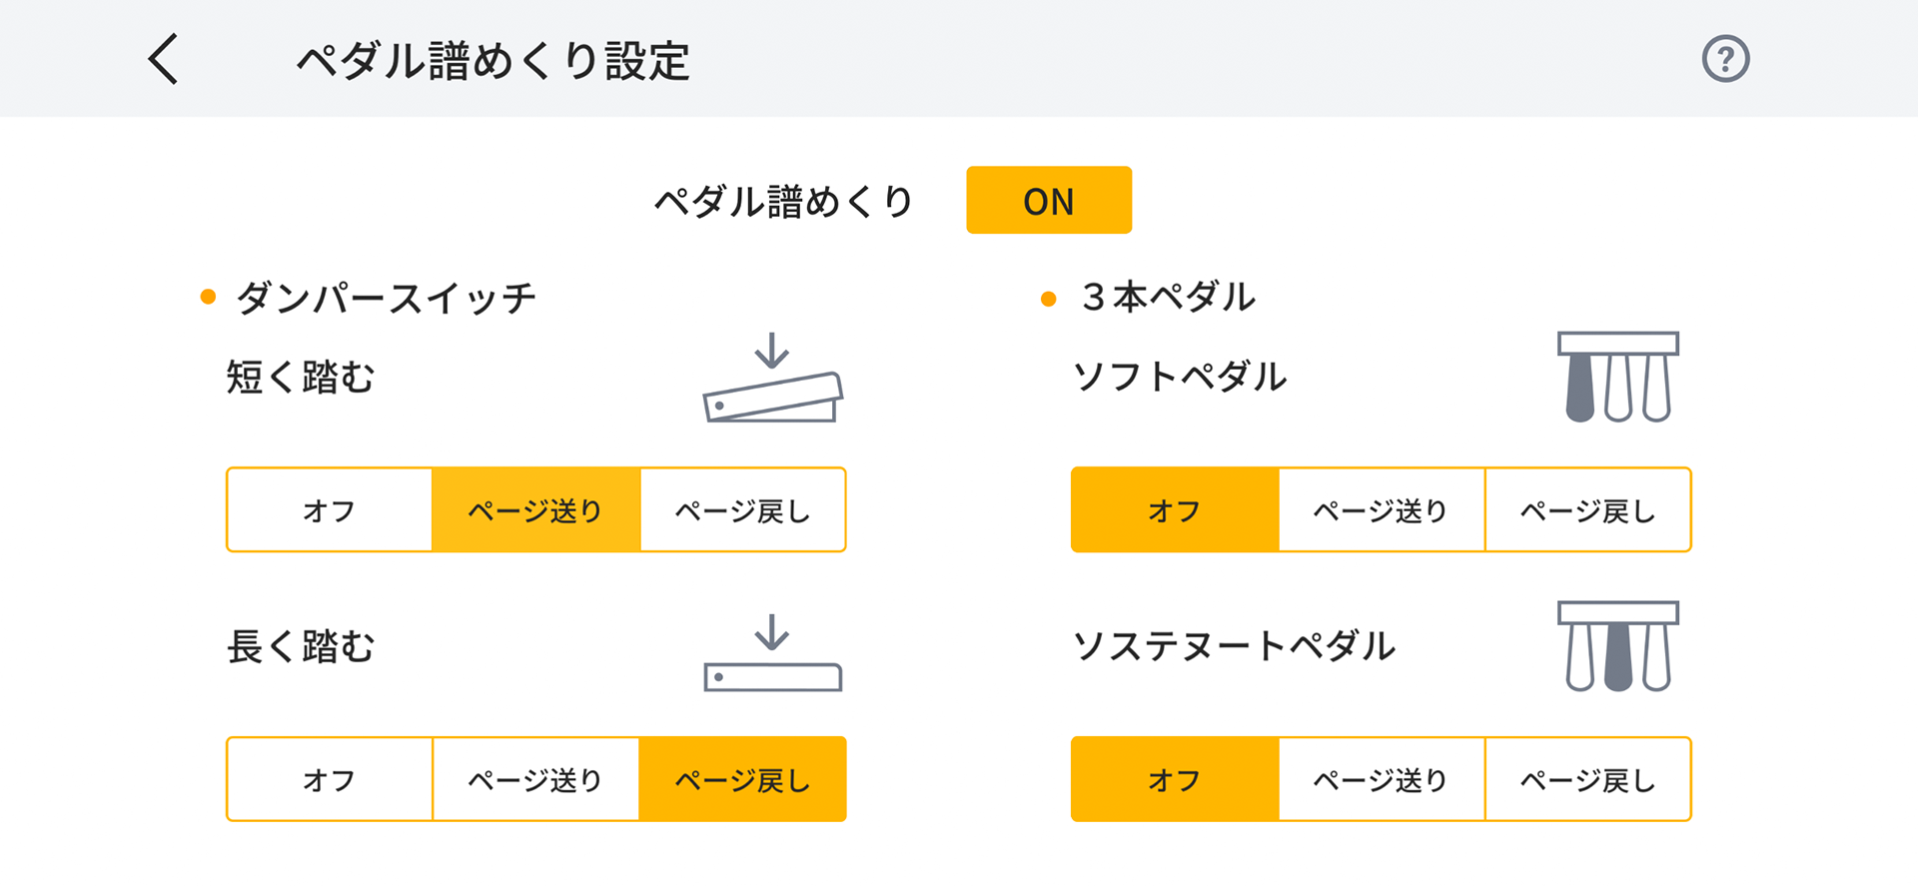1918x886 pixels.
Task: Set ソステヌートペダル to ページ戻し
Action: [x=1587, y=780]
